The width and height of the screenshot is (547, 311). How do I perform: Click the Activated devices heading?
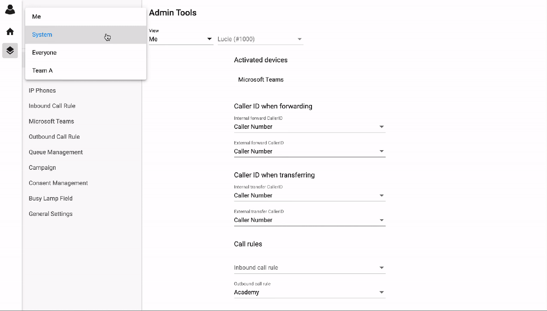pos(261,60)
